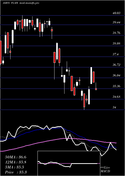
Task: Click the 40.03 price level label
Action: [x=116, y=13]
